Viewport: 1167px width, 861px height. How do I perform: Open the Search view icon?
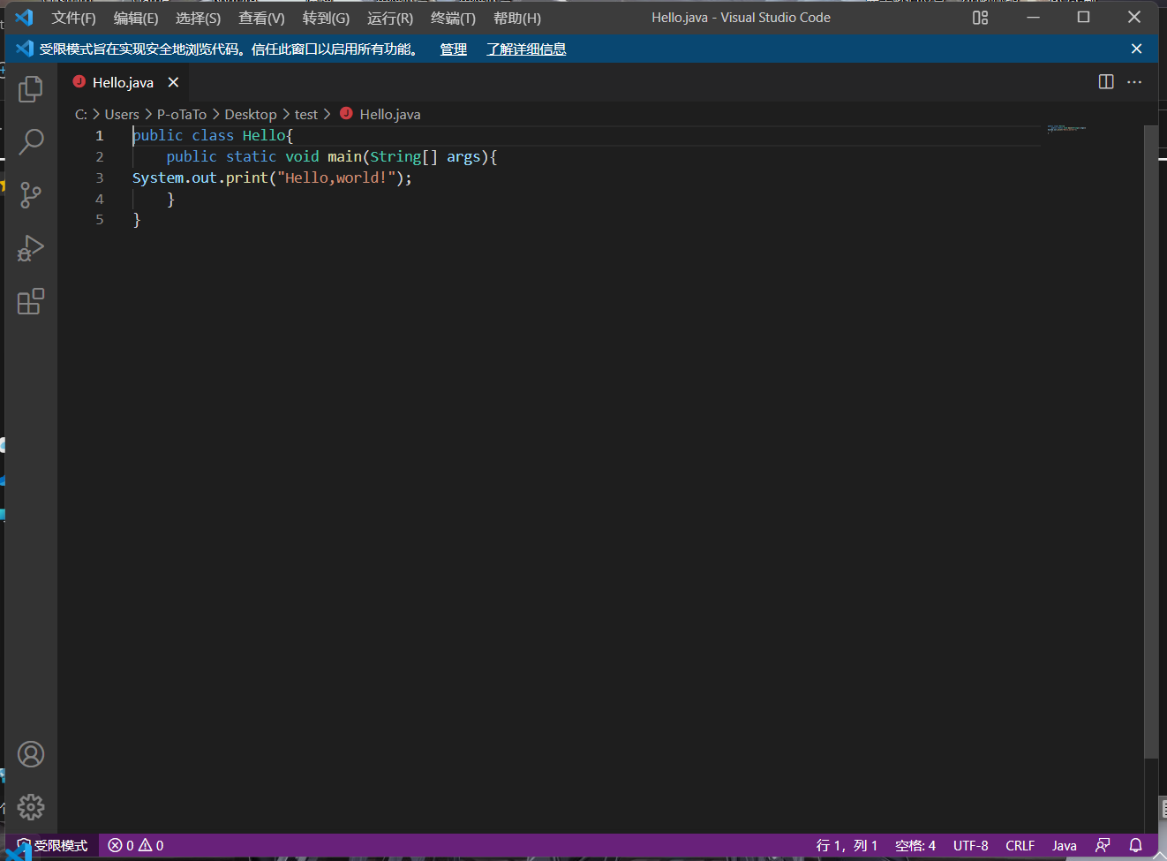pos(31,141)
